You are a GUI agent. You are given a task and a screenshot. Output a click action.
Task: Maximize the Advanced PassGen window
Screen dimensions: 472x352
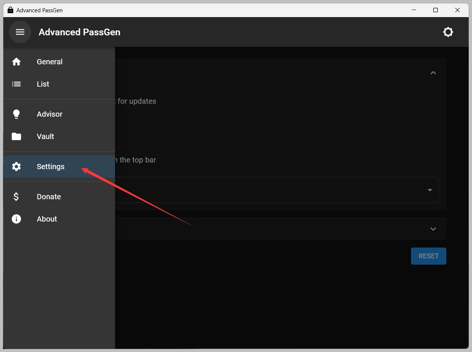point(436,10)
